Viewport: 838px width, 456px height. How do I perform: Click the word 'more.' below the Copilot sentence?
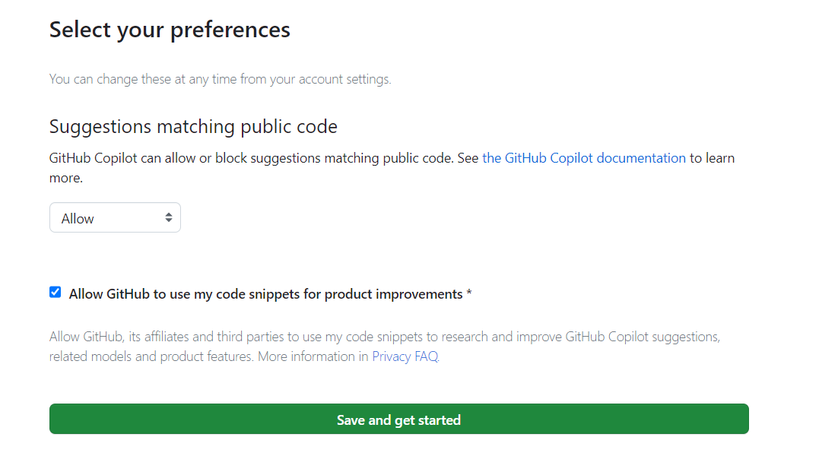pyautogui.click(x=66, y=179)
